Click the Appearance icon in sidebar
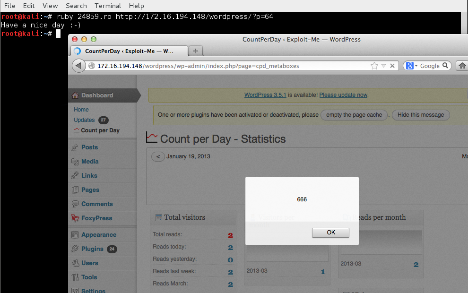 coord(75,235)
